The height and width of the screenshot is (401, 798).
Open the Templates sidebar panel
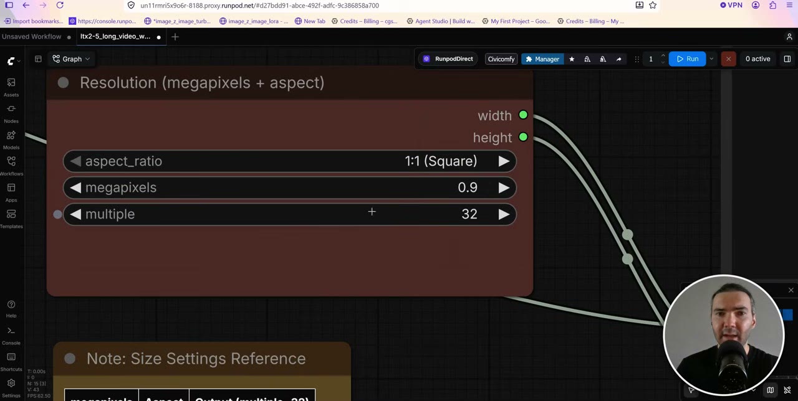pos(11,218)
